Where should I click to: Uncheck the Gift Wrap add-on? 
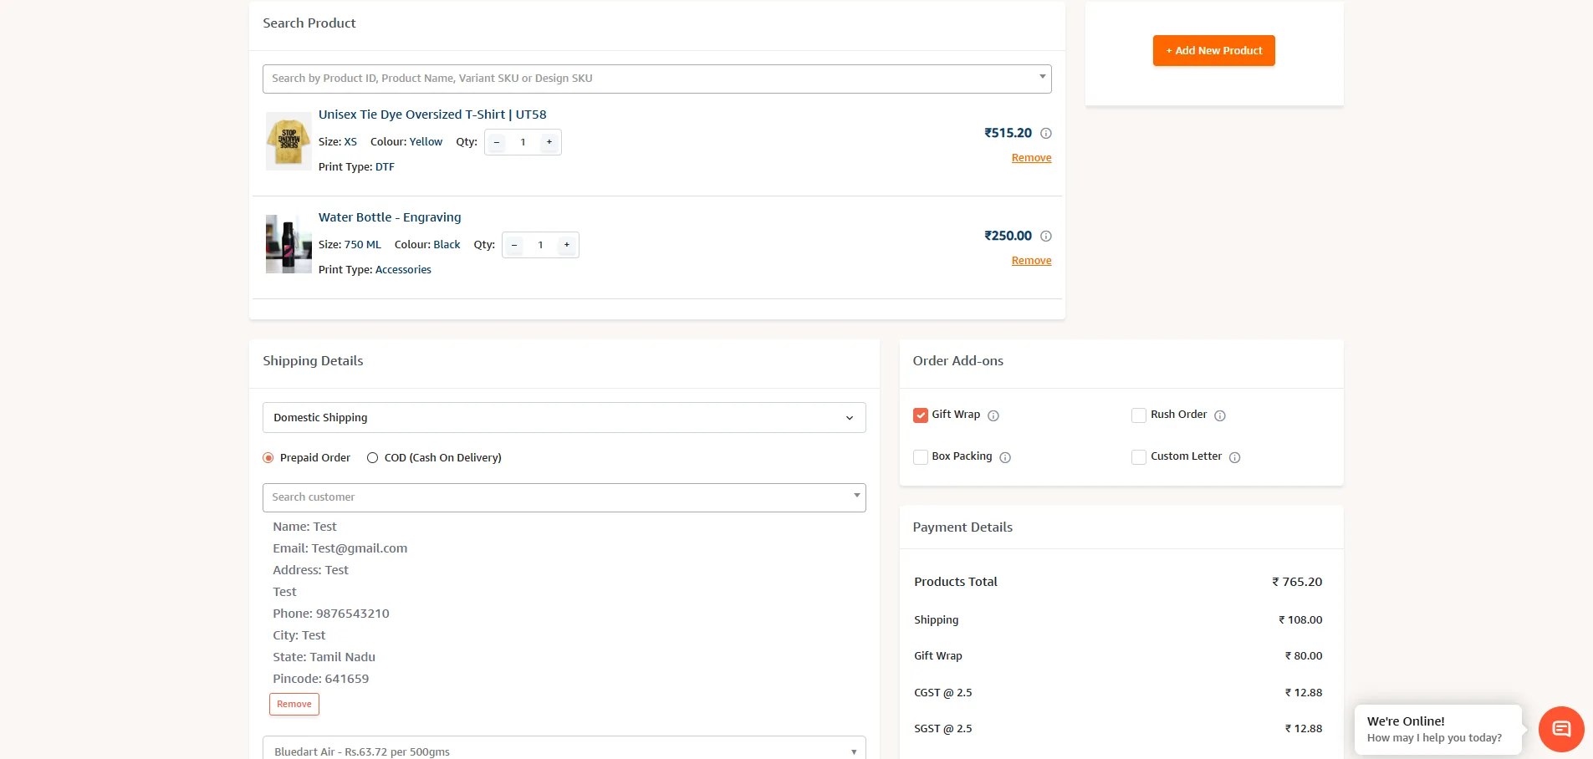coord(921,415)
